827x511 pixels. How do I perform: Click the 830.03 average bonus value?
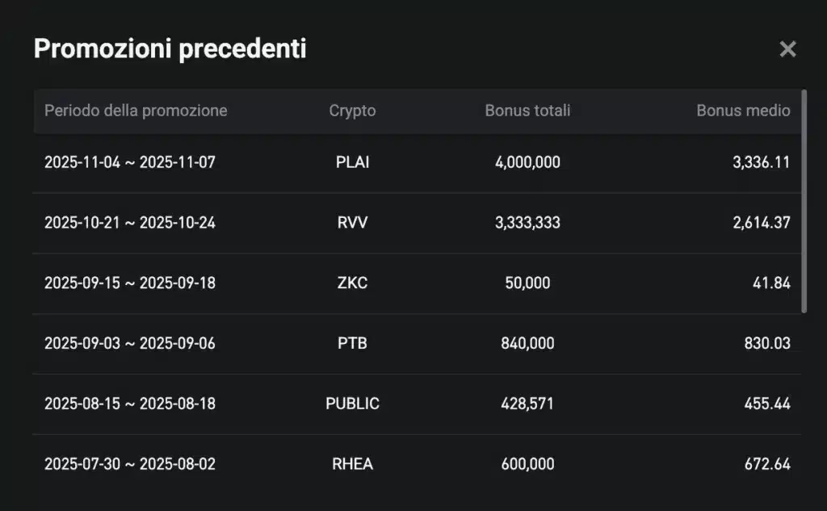click(766, 343)
